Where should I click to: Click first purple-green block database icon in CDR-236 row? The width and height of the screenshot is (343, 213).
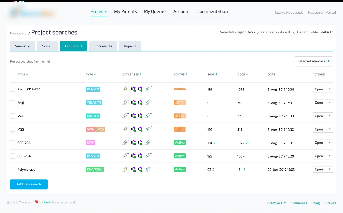point(134,143)
